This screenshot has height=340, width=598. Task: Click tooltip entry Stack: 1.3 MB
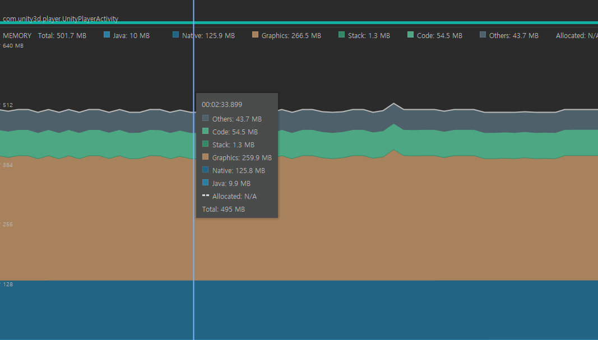point(228,145)
